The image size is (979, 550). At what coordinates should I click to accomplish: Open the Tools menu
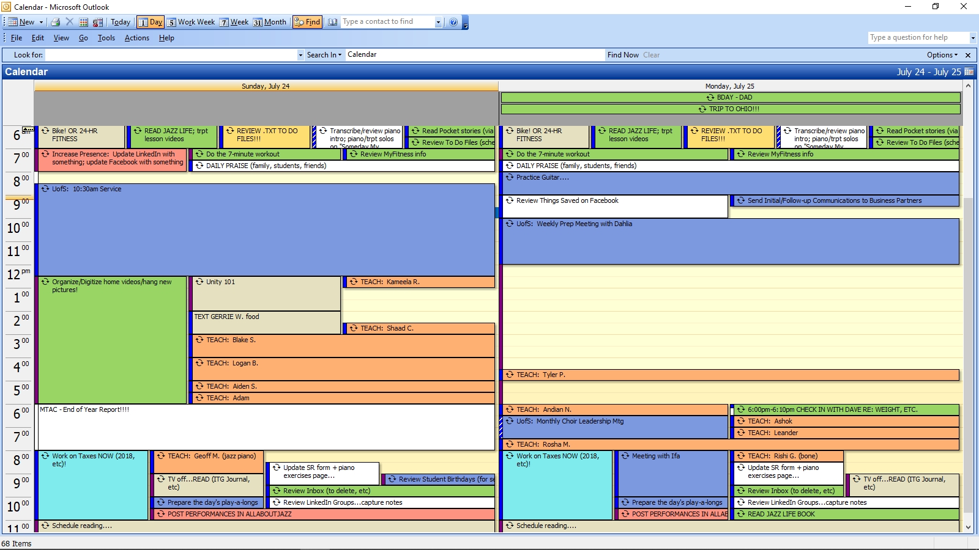point(106,38)
